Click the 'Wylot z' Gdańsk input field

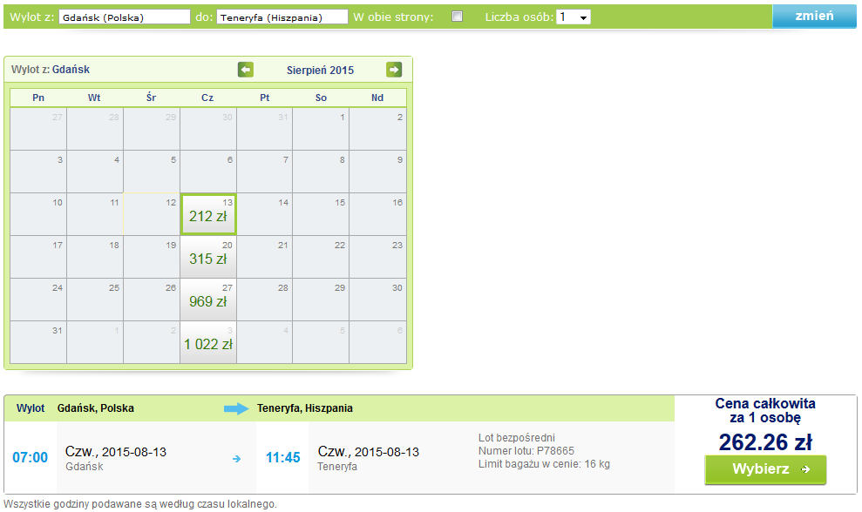click(x=125, y=17)
